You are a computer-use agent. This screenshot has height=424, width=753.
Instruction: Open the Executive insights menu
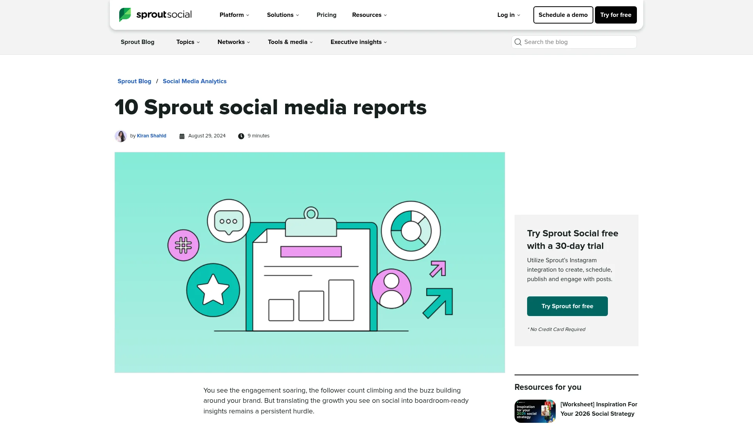(x=359, y=42)
